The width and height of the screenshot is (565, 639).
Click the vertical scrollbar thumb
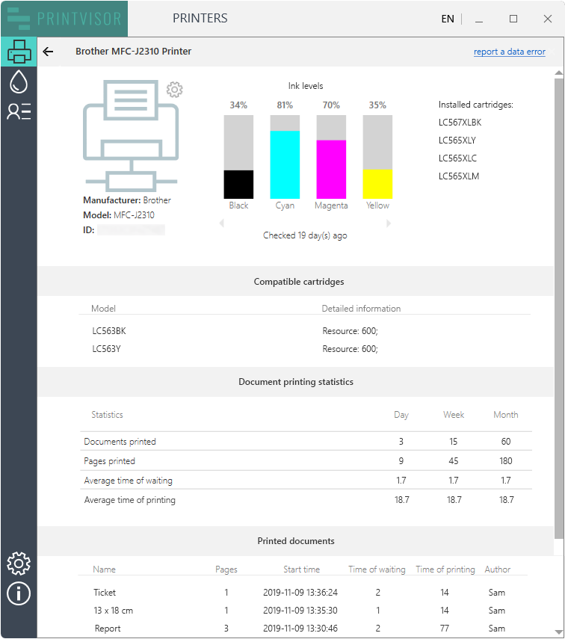coord(558,299)
